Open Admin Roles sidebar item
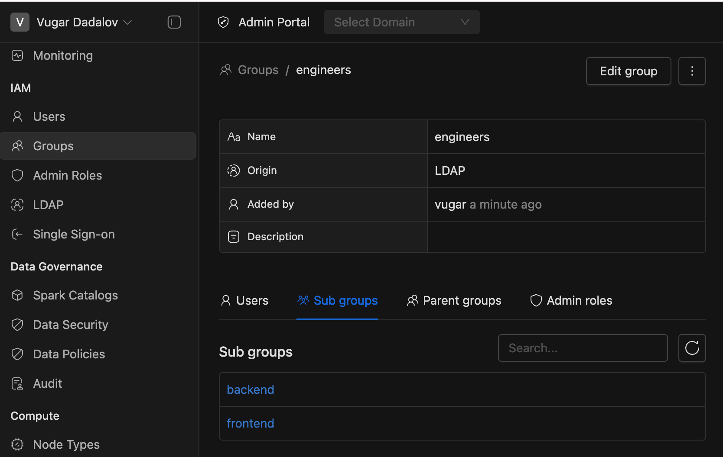Viewport: 723px width, 457px height. (68, 175)
